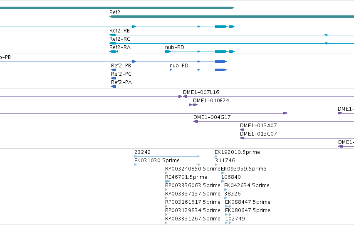The height and width of the screenshot is (225, 354).
Task: Select the 23242 EST label
Action: tap(142, 152)
